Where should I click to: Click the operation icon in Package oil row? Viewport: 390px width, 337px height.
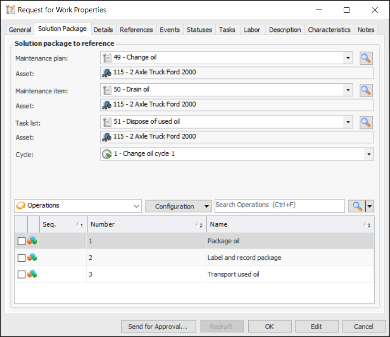click(32, 241)
